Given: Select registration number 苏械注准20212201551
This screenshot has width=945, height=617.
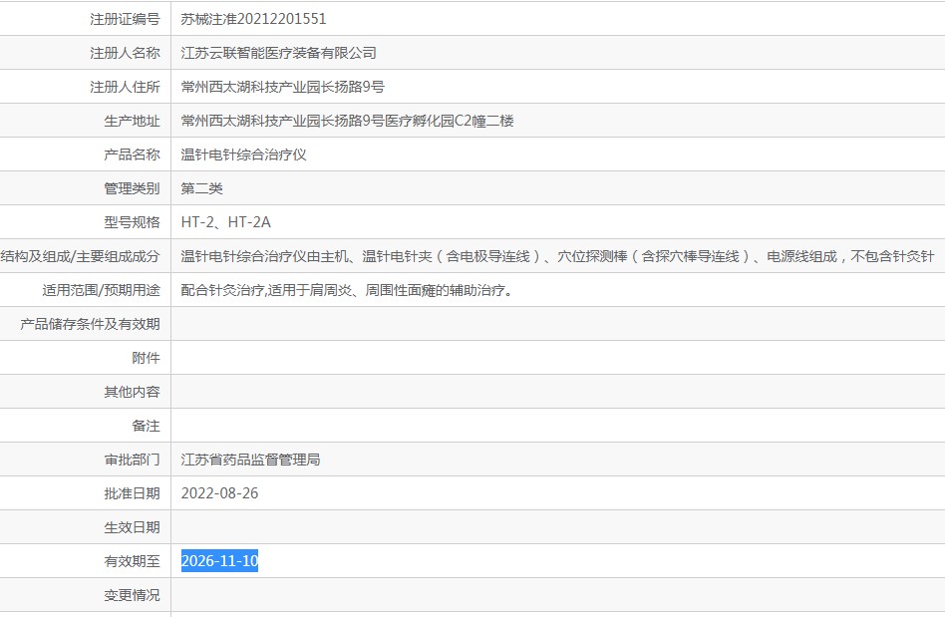Looking at the screenshot, I should pyautogui.click(x=253, y=19).
